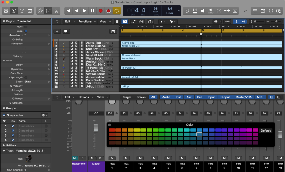Toggle the On checkbox for group 1
The image size is (285, 172).
point(13,126)
